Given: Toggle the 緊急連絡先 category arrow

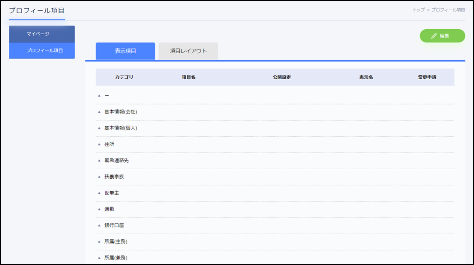Looking at the screenshot, I should [x=99, y=160].
